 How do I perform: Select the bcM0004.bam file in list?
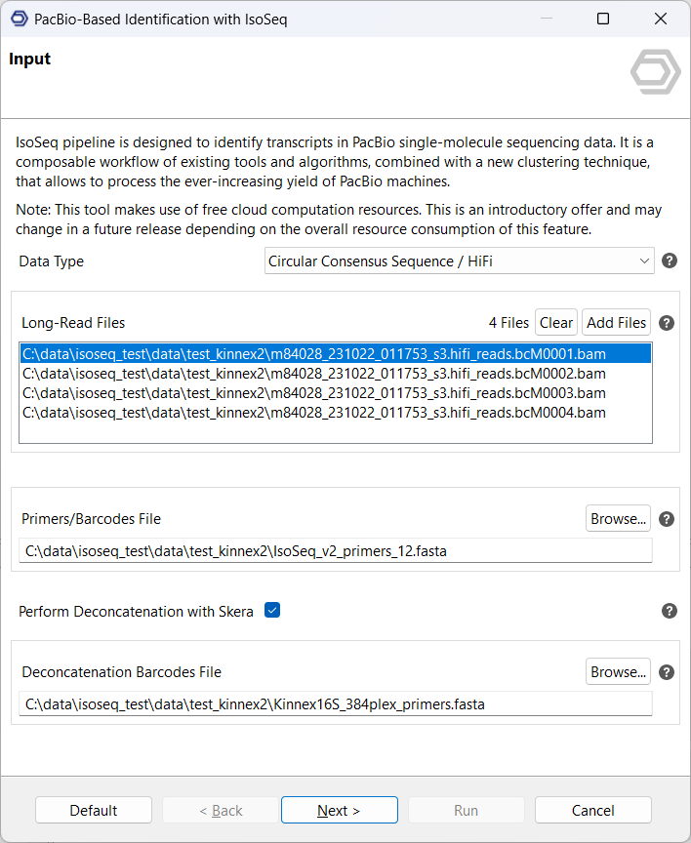(x=313, y=413)
